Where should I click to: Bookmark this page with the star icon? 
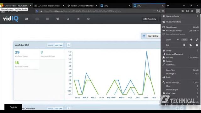pyautogui.click(x=163, y=11)
